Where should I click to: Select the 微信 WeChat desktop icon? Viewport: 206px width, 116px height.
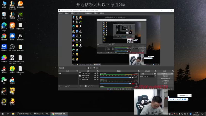click(4, 80)
